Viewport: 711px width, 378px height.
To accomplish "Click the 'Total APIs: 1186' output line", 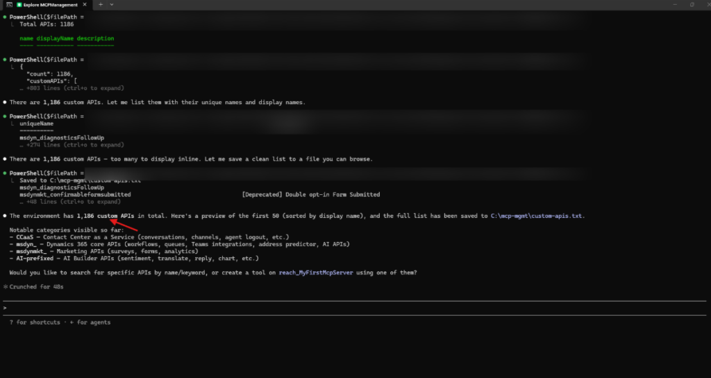I will coord(47,24).
